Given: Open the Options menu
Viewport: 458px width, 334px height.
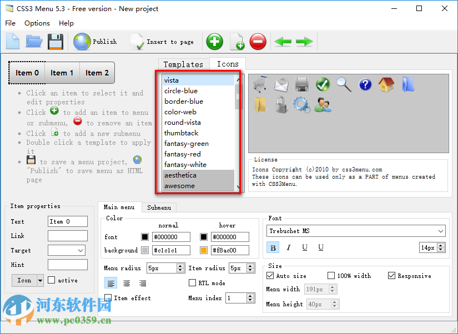Looking at the screenshot, I should pos(37,23).
